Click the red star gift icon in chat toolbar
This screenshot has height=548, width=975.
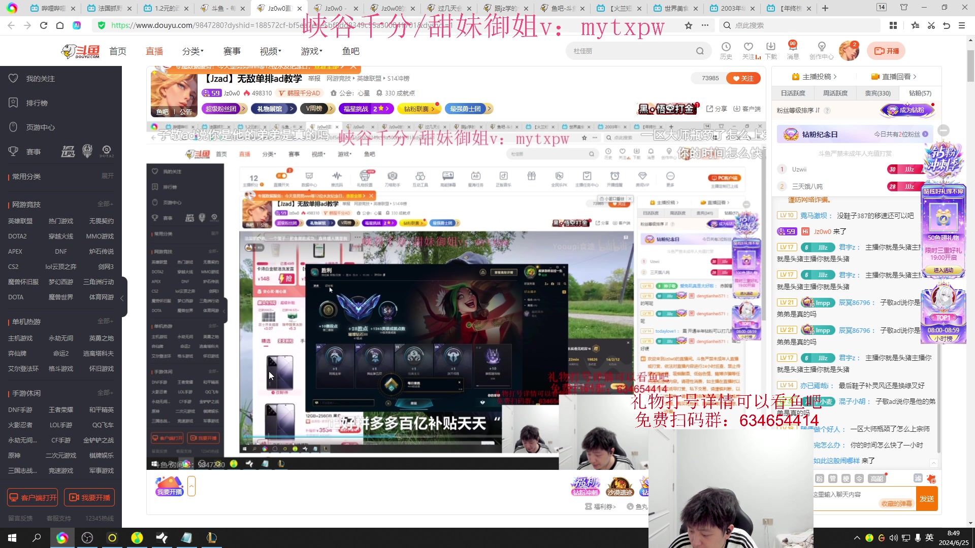(x=931, y=478)
